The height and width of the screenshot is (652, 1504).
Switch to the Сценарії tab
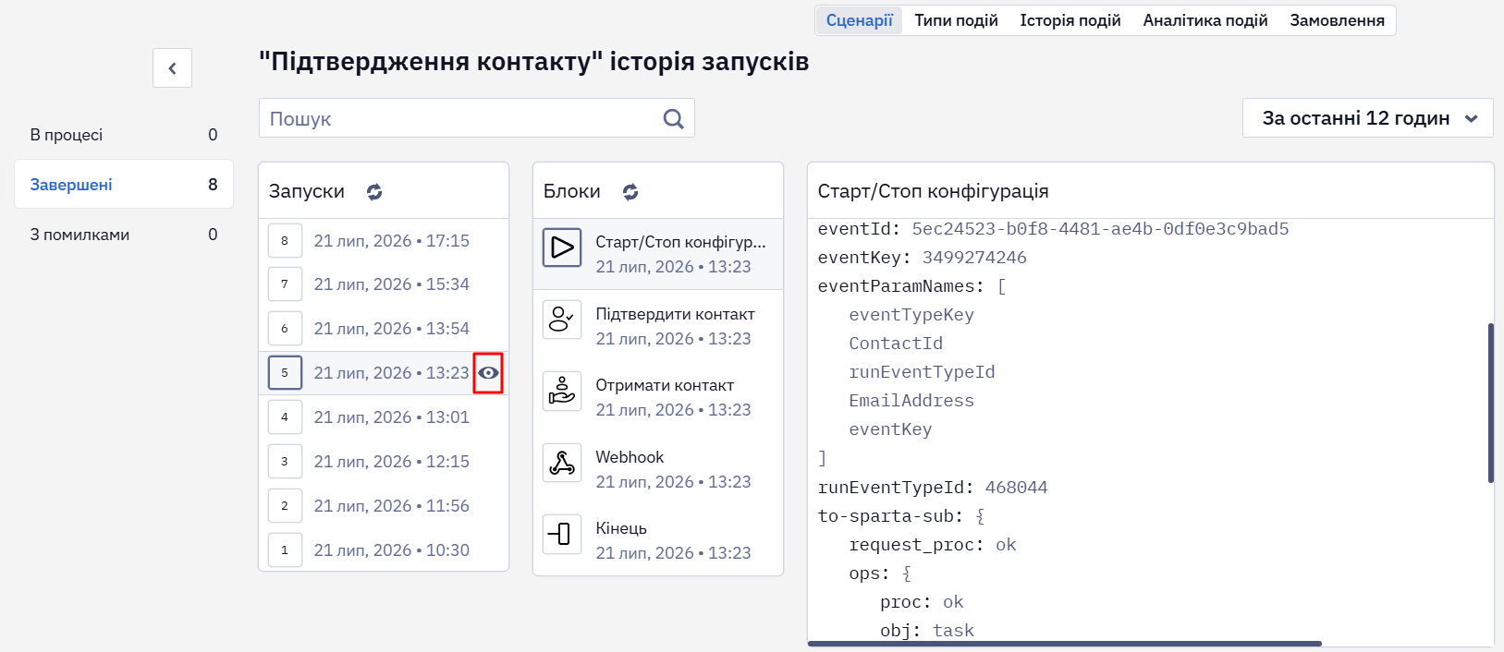[860, 20]
